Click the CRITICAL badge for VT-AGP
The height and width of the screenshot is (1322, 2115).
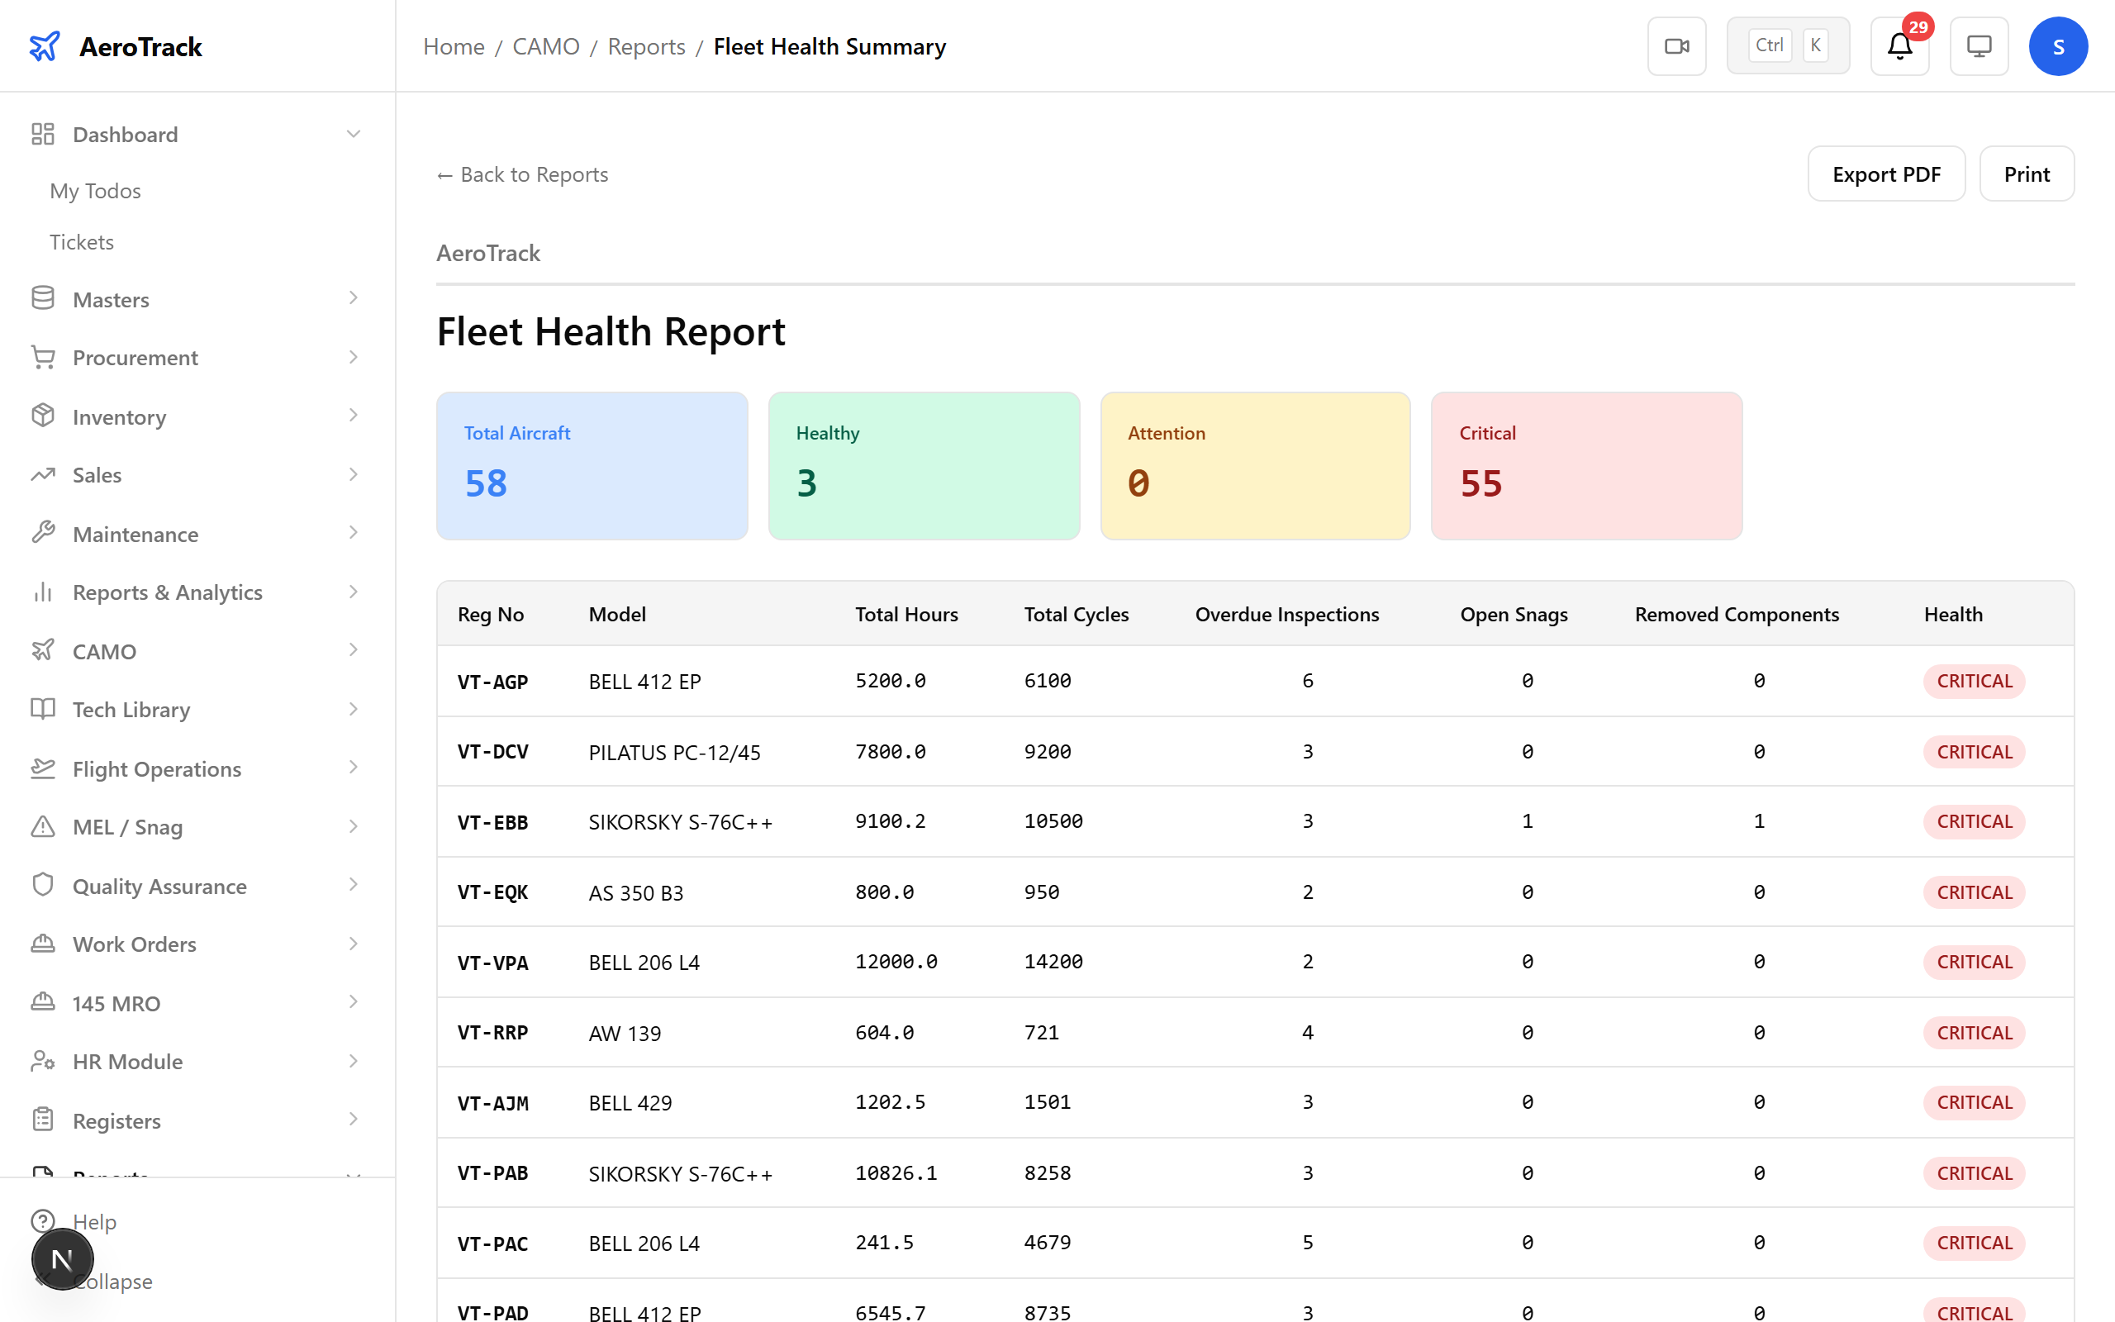click(1974, 680)
